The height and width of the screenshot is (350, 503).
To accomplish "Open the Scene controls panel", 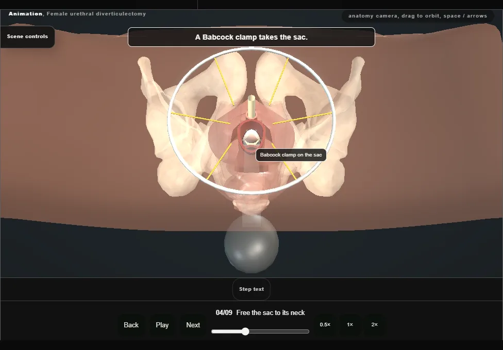I will (x=27, y=37).
